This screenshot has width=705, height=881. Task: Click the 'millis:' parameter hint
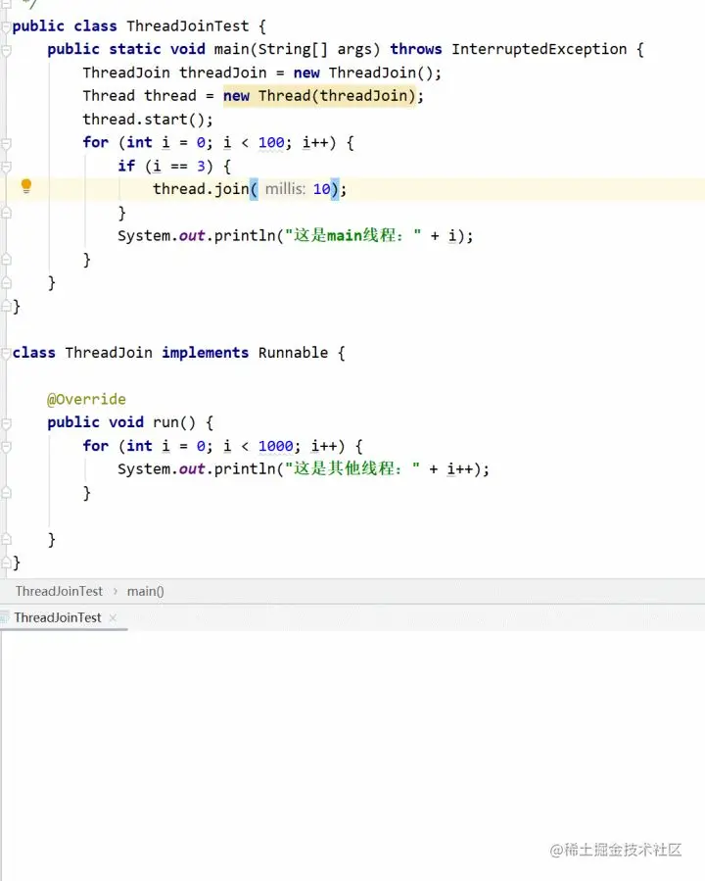pyautogui.click(x=285, y=189)
